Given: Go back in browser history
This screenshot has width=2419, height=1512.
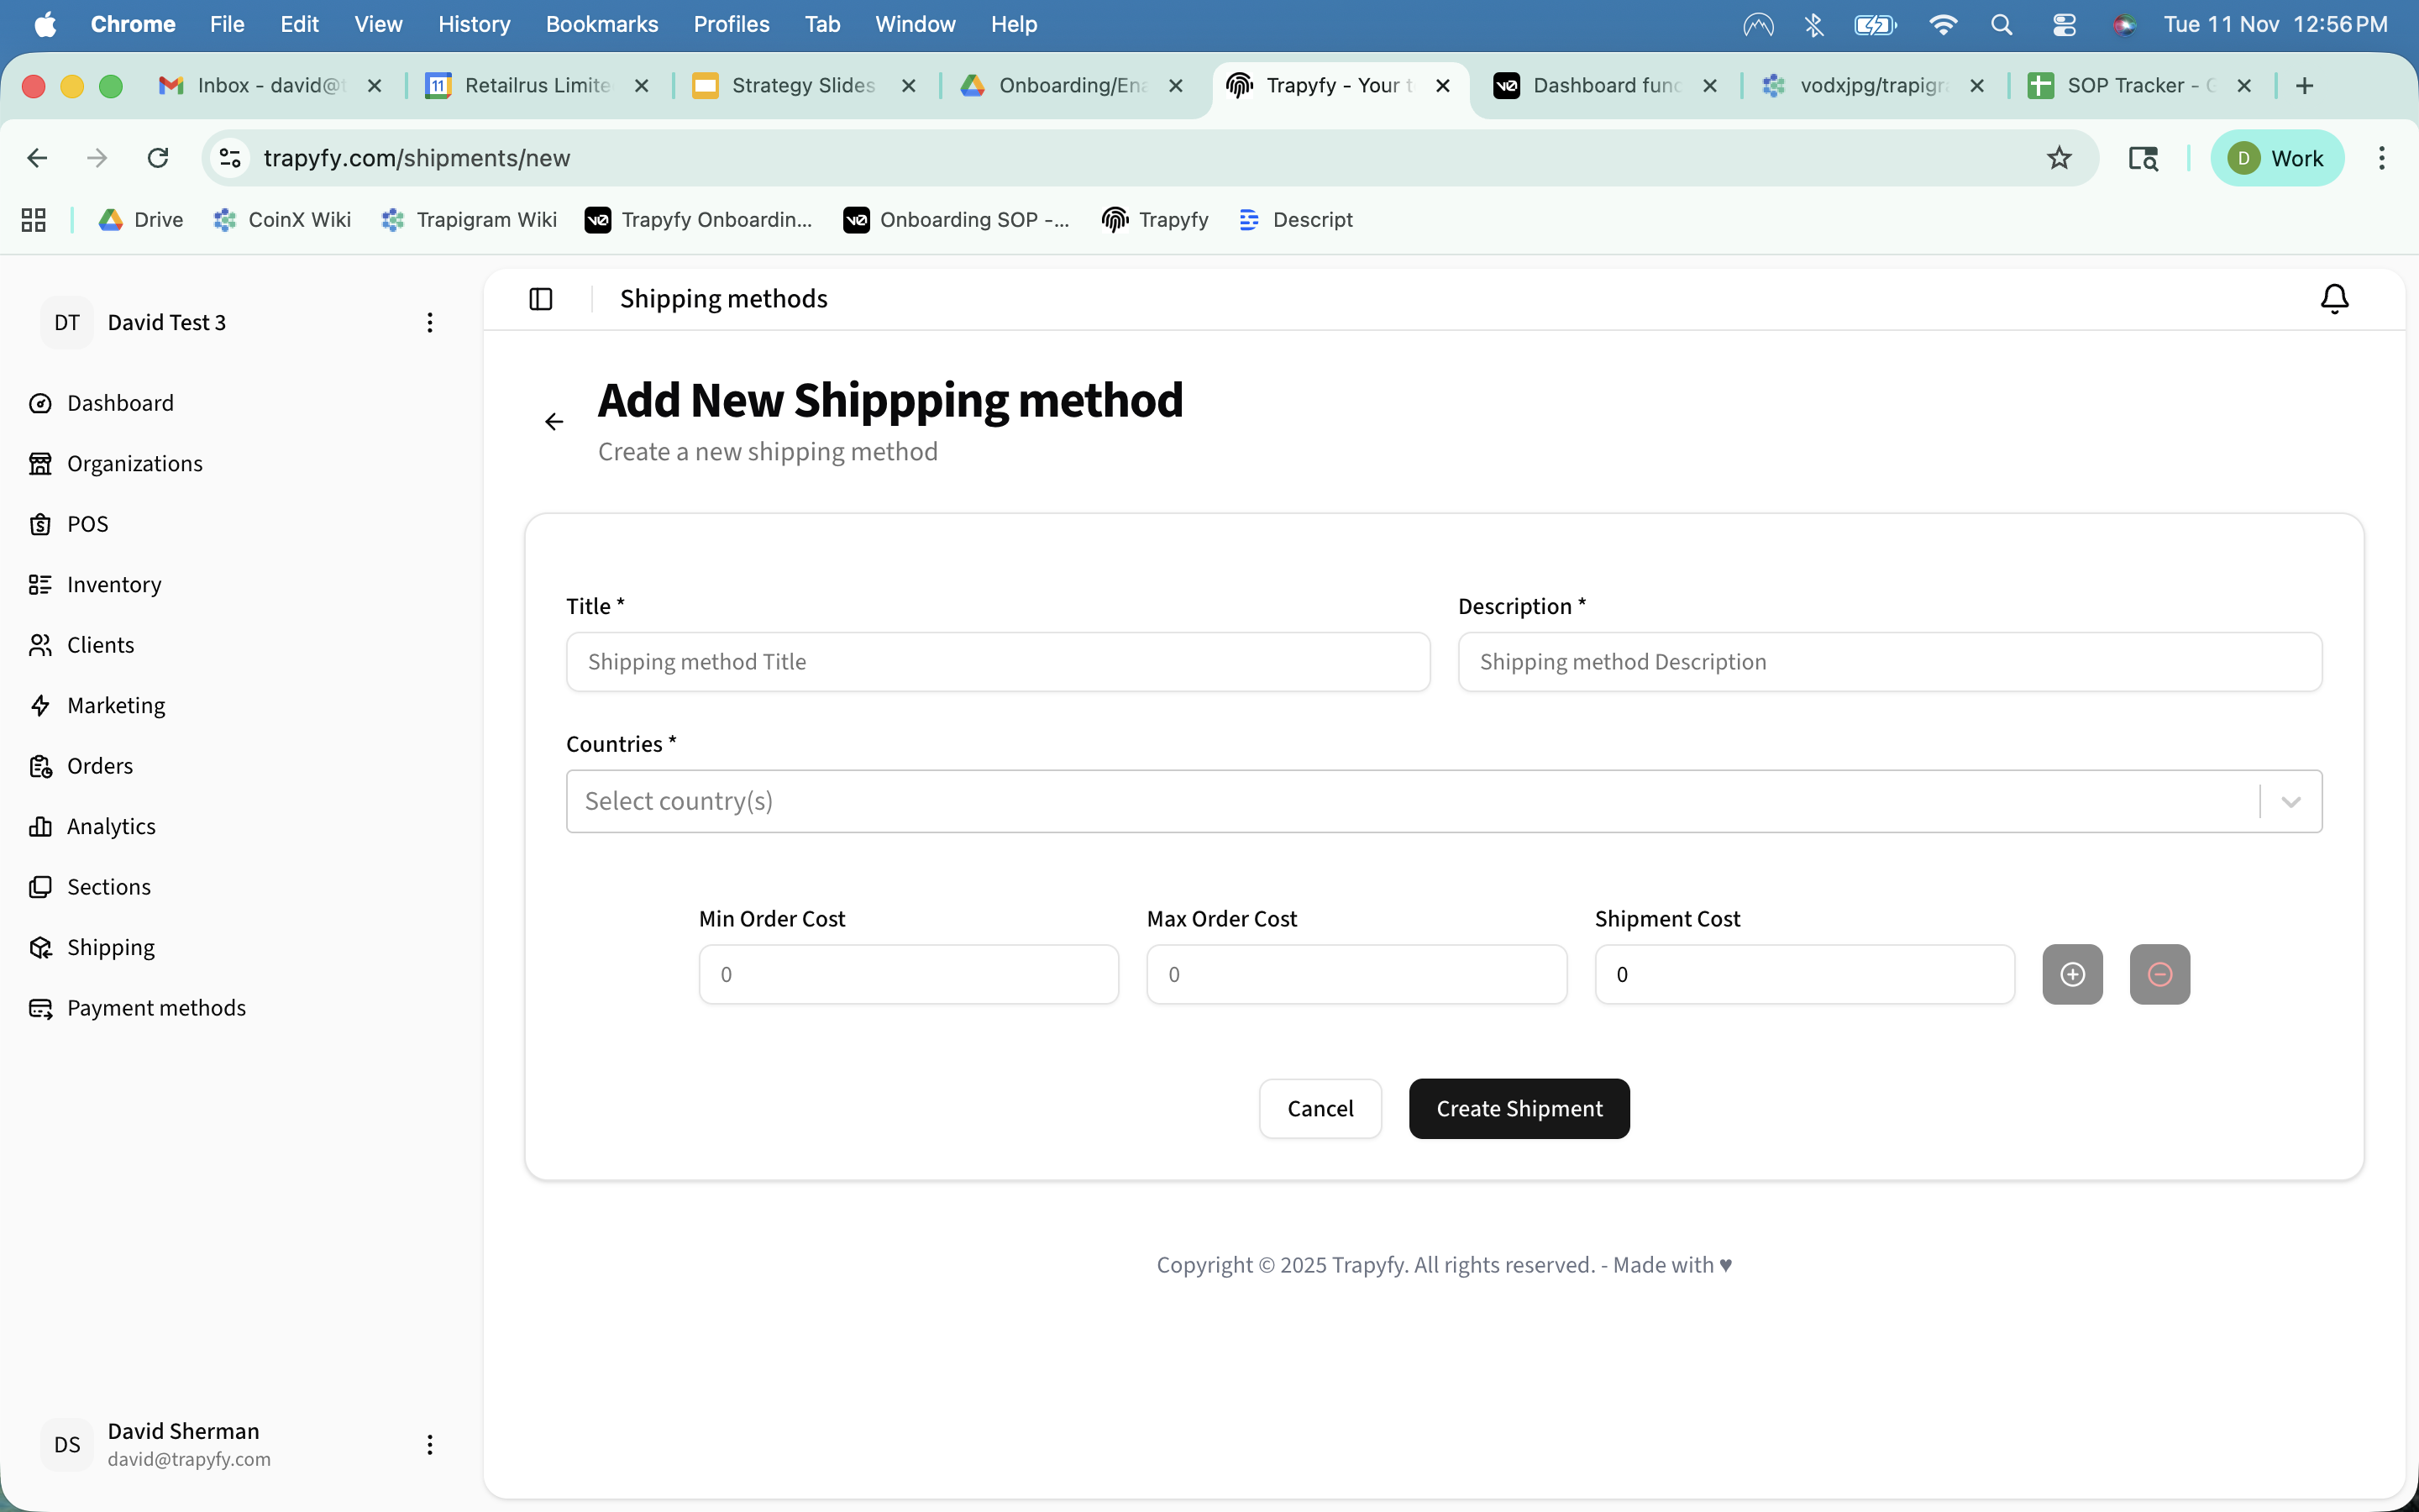Looking at the screenshot, I should point(37,158).
